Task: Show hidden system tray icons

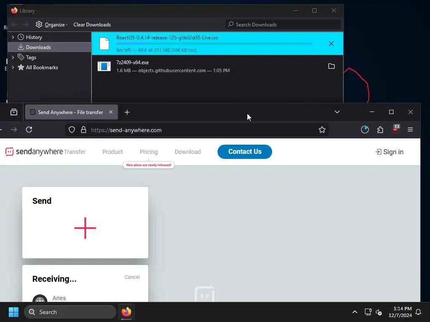Action: pyautogui.click(x=354, y=312)
